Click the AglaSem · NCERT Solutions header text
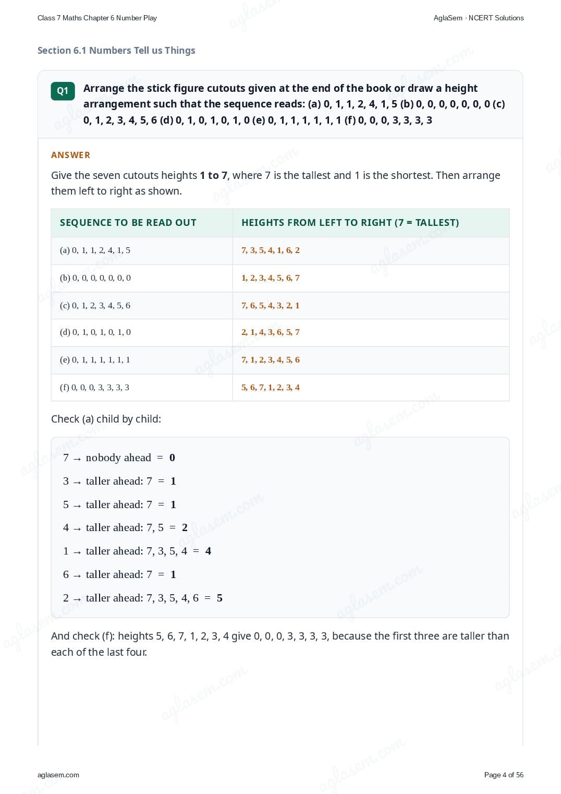Screen dimensions: 561x794 pyautogui.click(x=479, y=18)
